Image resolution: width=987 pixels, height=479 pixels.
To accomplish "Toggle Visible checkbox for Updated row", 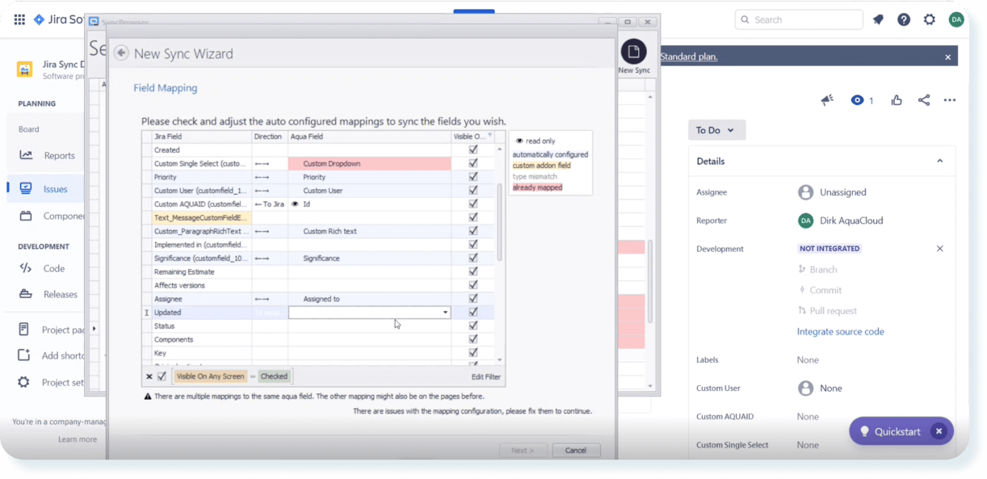I will 473,312.
